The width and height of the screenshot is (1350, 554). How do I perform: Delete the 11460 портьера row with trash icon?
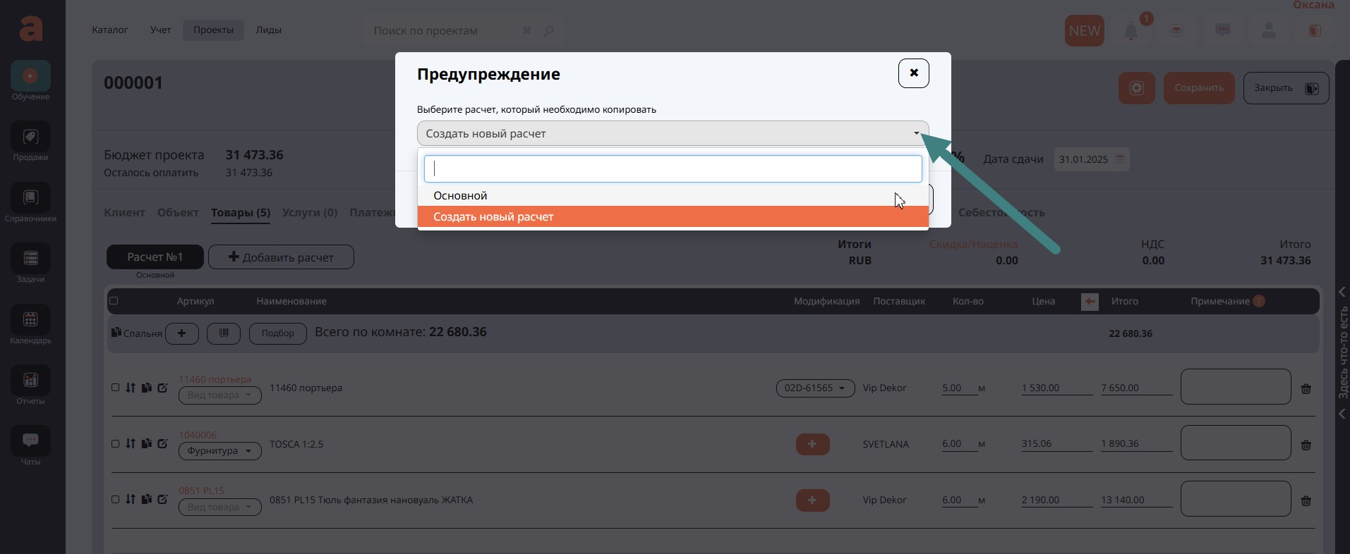coord(1306,389)
